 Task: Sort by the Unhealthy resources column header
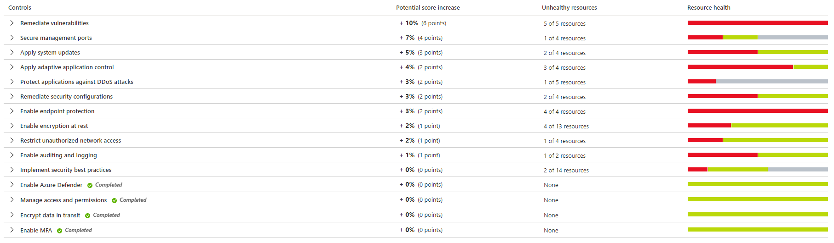(x=569, y=7)
